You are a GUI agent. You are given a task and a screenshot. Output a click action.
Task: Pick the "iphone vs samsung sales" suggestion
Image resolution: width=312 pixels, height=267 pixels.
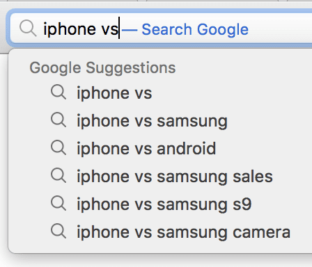point(175,177)
